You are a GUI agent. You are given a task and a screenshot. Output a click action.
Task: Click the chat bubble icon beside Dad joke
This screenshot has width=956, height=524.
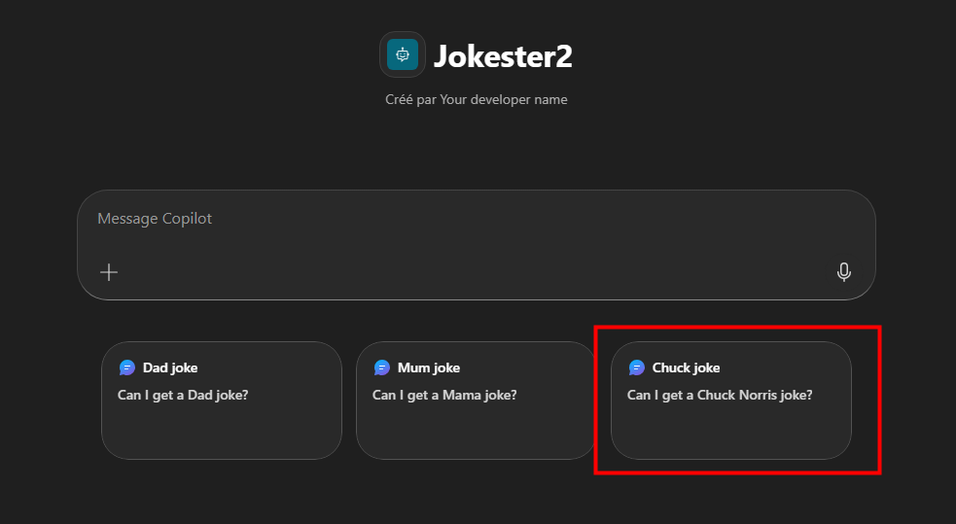127,367
